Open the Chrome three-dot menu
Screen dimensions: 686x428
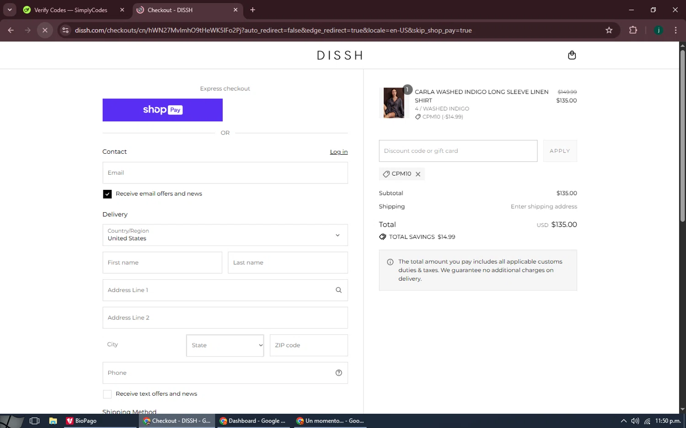(x=675, y=31)
